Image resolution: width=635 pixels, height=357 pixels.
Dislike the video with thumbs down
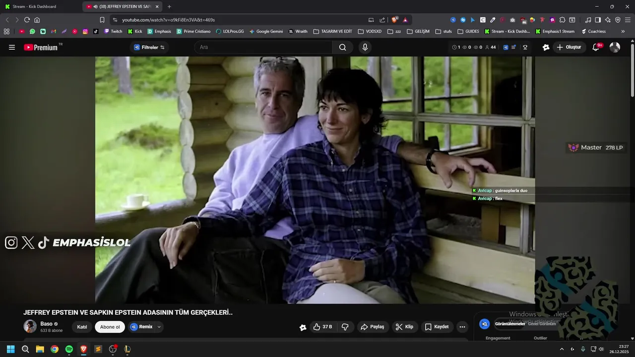345,327
